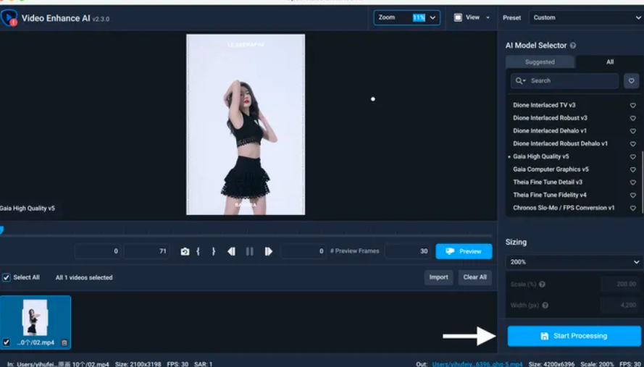
Task: Toggle the Select All checkbox
Action: click(7, 277)
